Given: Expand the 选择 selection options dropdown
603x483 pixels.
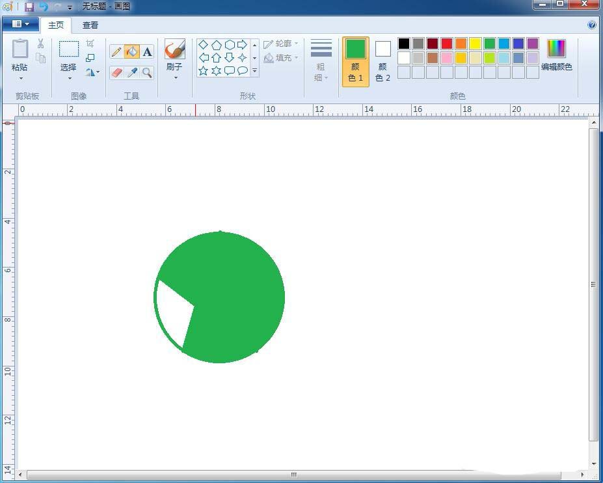Looking at the screenshot, I should pyautogui.click(x=69, y=78).
